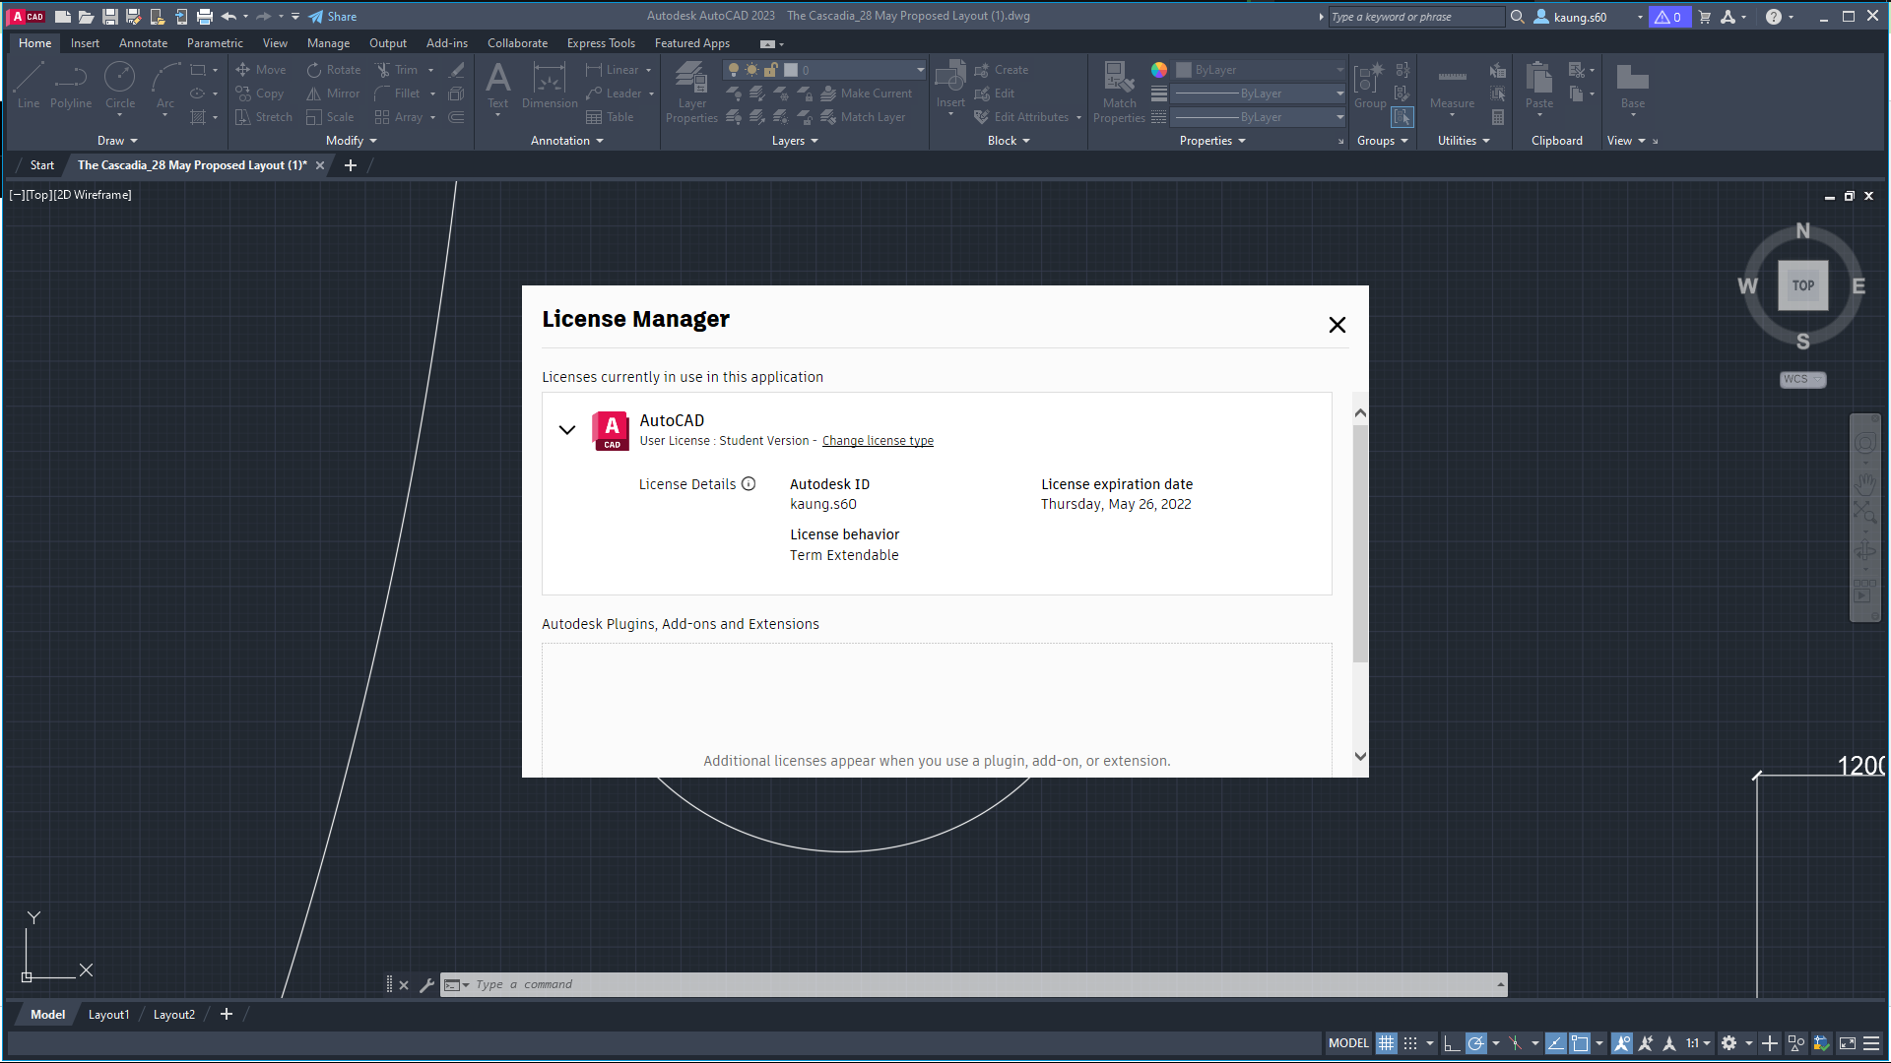Choose the Mirror tool

pos(333,94)
